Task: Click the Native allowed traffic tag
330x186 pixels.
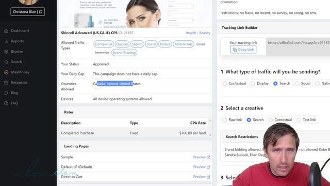Action: click(x=165, y=44)
